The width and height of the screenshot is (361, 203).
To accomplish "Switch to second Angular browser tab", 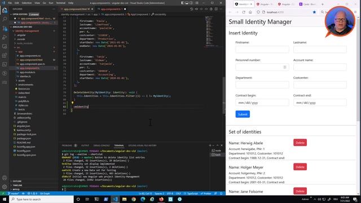I will coord(286,5).
